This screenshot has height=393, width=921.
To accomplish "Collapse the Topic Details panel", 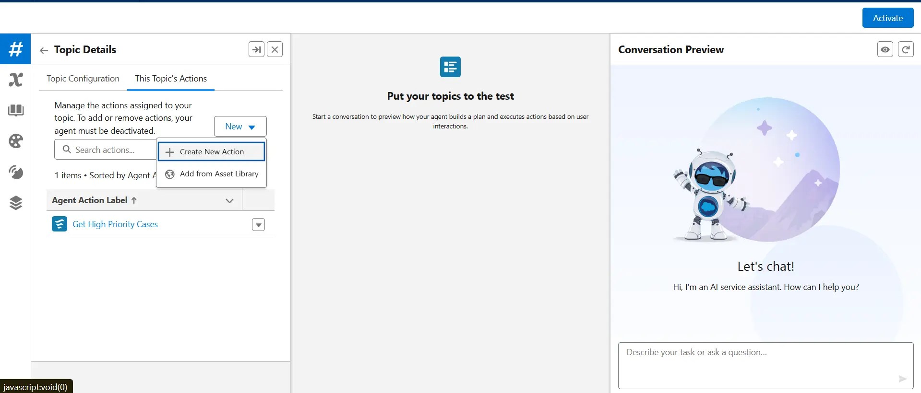I will (256, 49).
